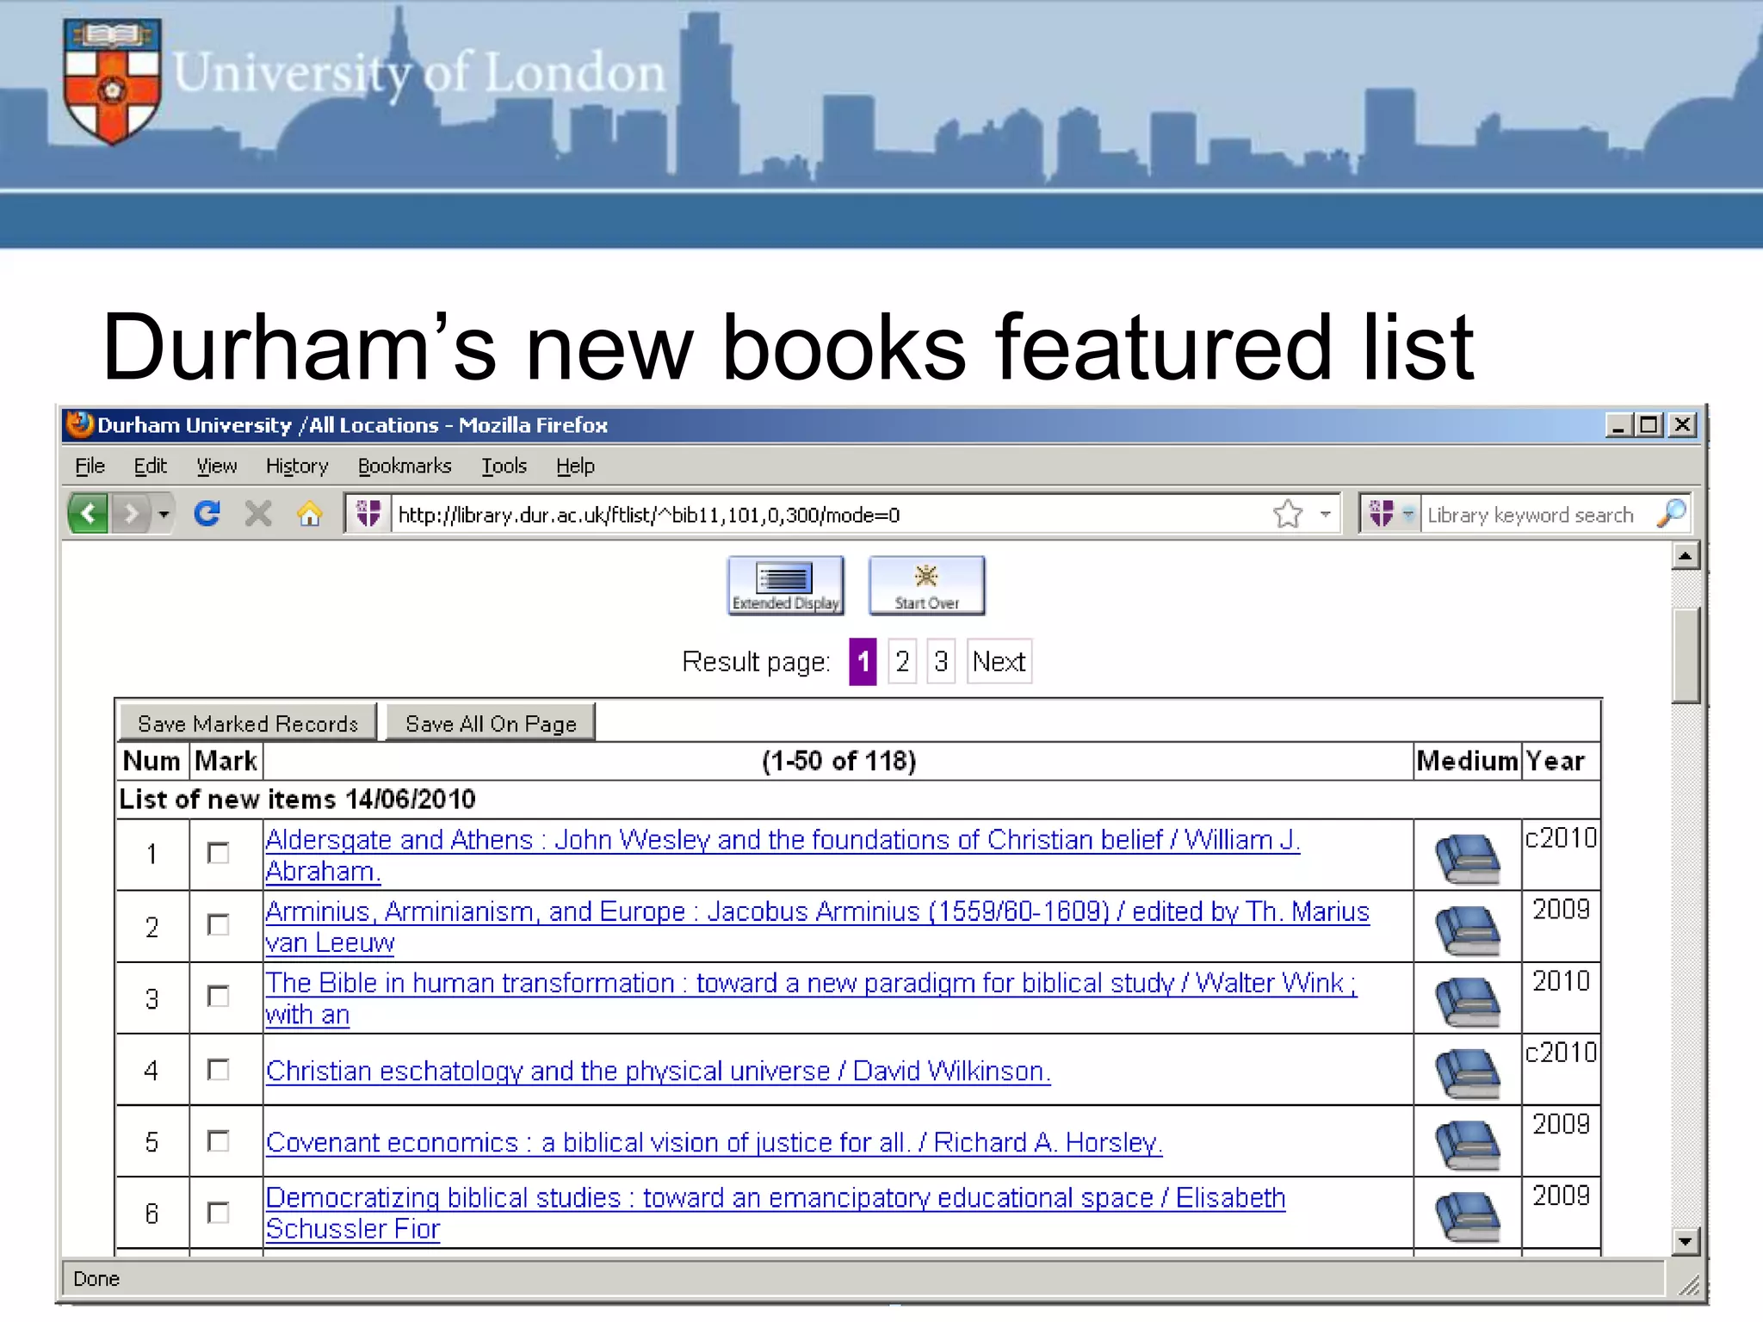Image resolution: width=1763 pixels, height=1322 pixels.
Task: Go to the Home page icon
Action: click(x=309, y=514)
